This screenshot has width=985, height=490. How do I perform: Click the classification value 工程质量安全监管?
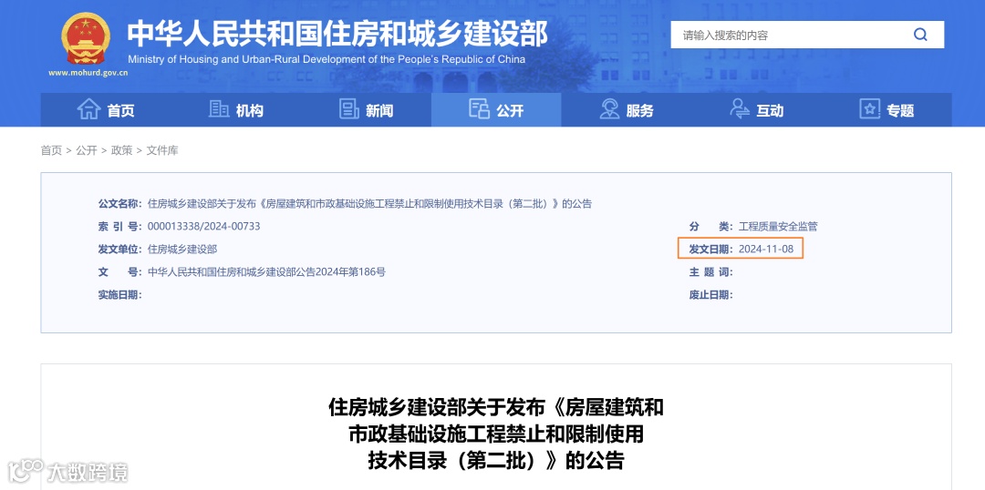(778, 227)
